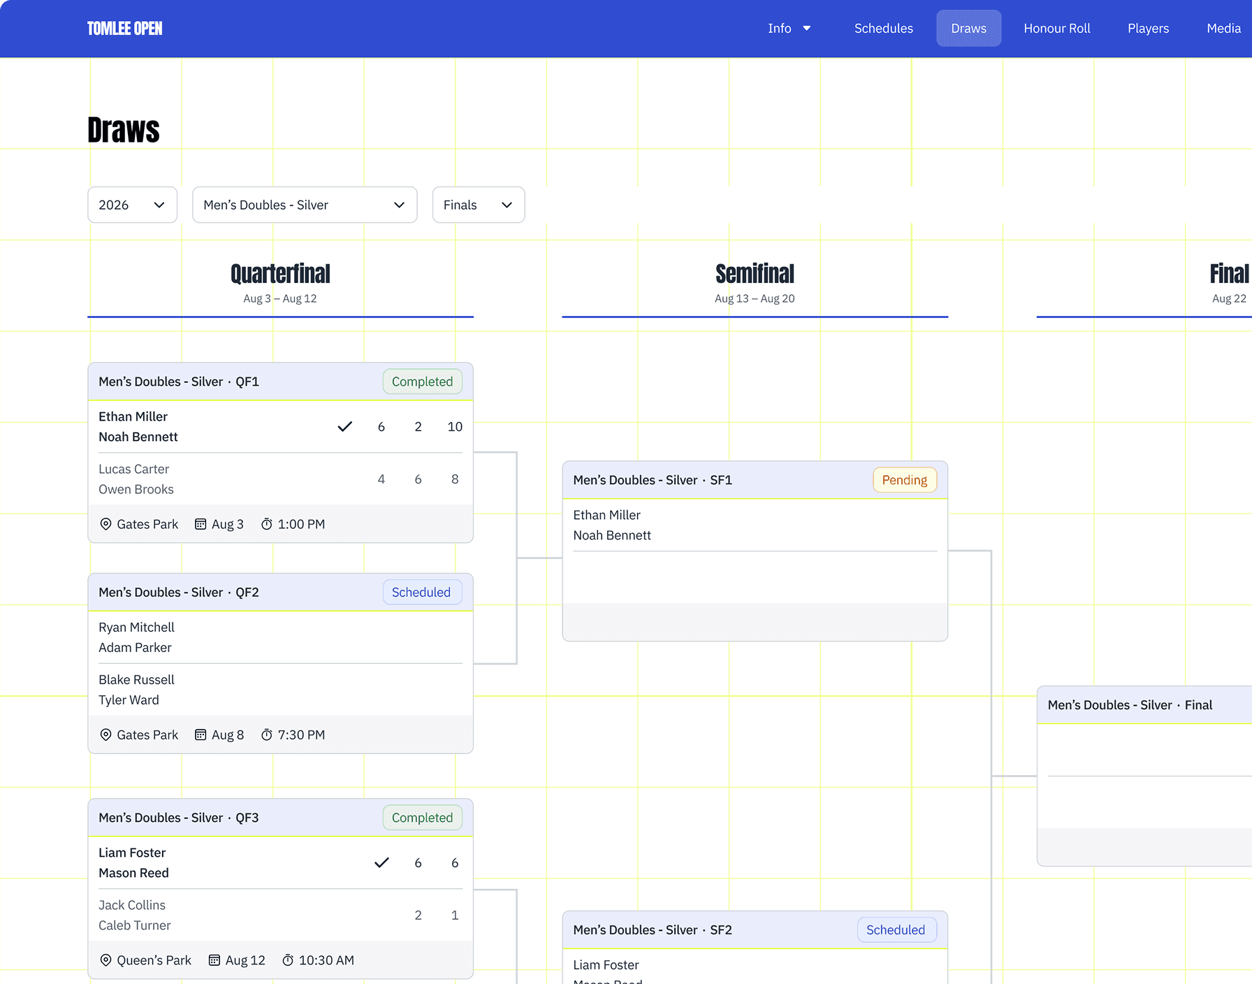Viewport: 1252px width, 984px height.
Task: Click winner checkmark for Liam Foster team
Action: (x=381, y=862)
